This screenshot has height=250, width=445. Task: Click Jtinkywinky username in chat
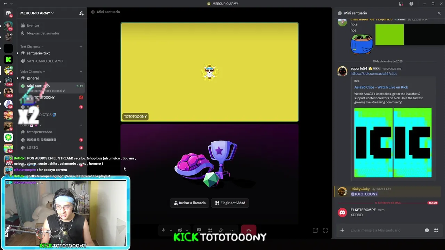pos(360,189)
